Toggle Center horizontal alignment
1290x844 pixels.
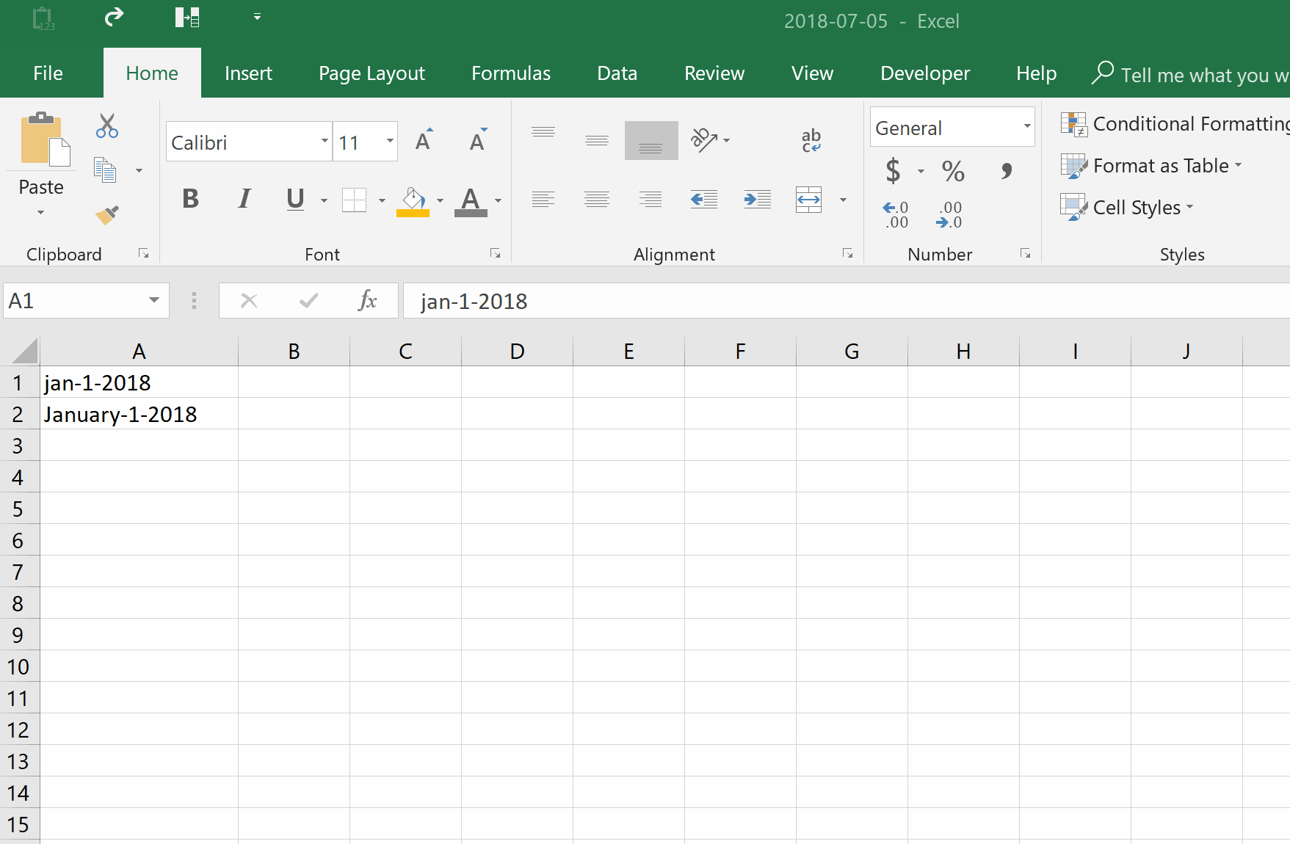pyautogui.click(x=597, y=200)
